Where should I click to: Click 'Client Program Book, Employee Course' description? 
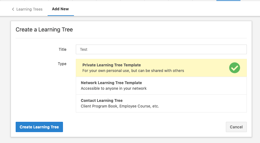point(120,106)
